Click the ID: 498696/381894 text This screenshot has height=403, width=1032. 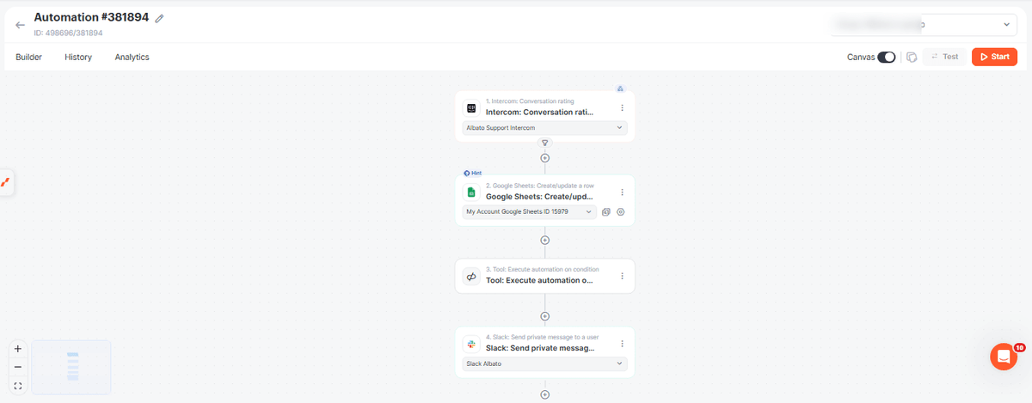[x=68, y=33]
